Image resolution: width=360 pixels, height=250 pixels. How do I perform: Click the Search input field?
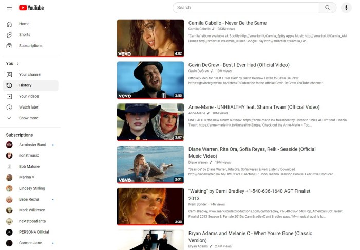245,8
